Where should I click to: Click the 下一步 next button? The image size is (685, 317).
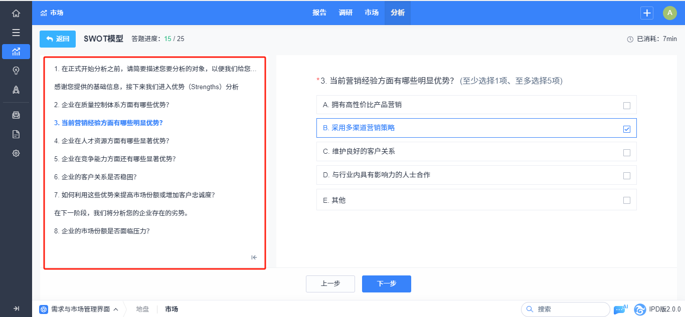387,284
